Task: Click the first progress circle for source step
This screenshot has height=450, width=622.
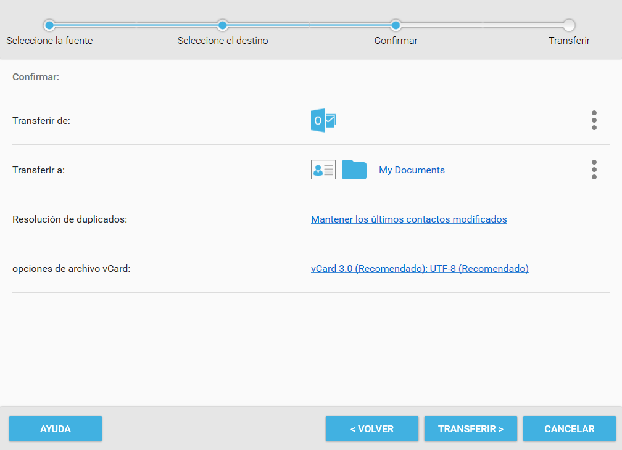Action: (x=49, y=25)
